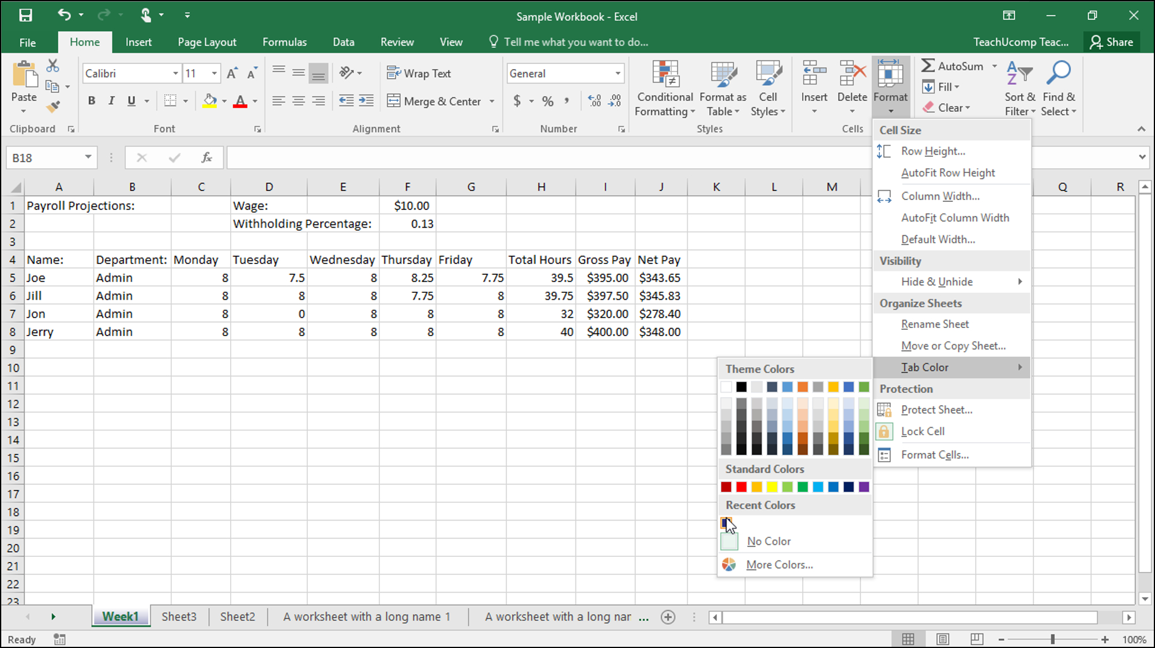1155x648 pixels.
Task: Click the Lock Cell visibility toggle
Action: (x=923, y=431)
